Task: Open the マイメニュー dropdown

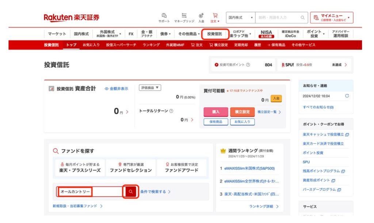Action: pos(332,18)
